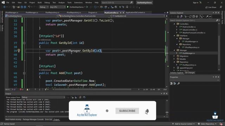Click the lightbulb quick actions icon at line 39

tap(19, 50)
